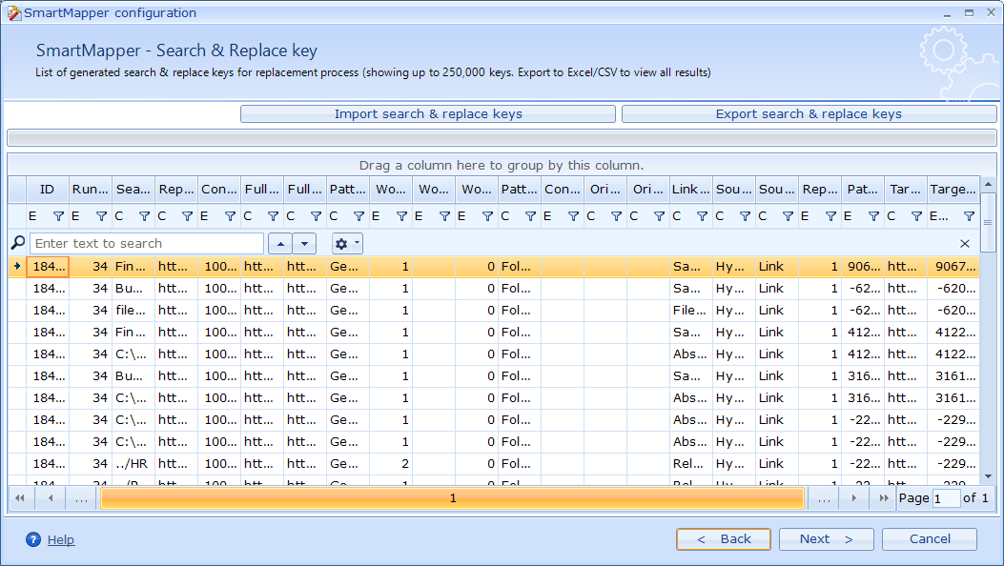The height and width of the screenshot is (566, 1004).
Task: Click the filter funnel under Run... column
Action: 101,217
